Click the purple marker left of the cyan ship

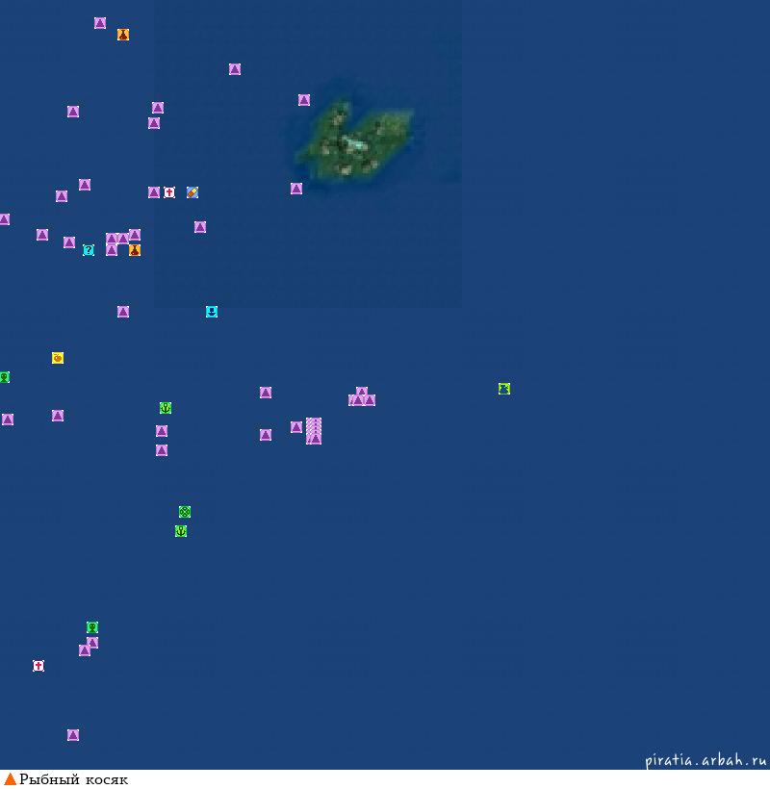point(123,312)
